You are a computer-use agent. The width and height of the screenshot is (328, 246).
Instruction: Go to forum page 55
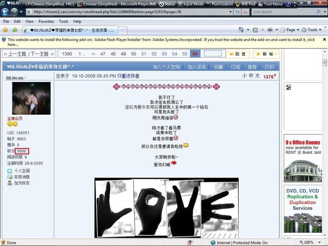(x=185, y=54)
